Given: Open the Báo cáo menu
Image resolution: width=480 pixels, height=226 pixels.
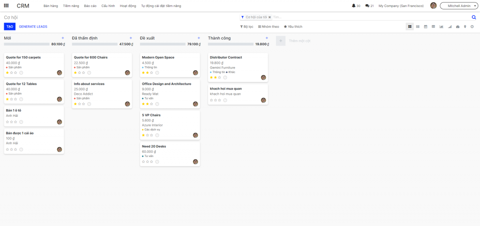Looking at the screenshot, I should coord(90,6).
